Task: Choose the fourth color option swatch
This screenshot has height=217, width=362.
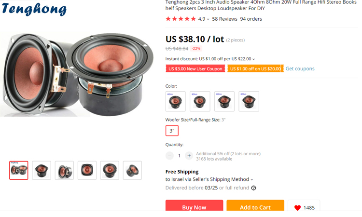Action: tap(249, 101)
